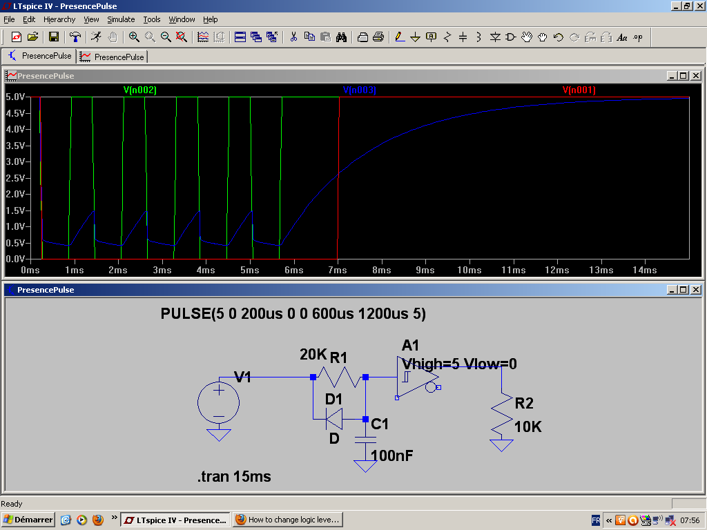The height and width of the screenshot is (530, 707).
Task: Click the FR language indicator in tray
Action: [596, 520]
